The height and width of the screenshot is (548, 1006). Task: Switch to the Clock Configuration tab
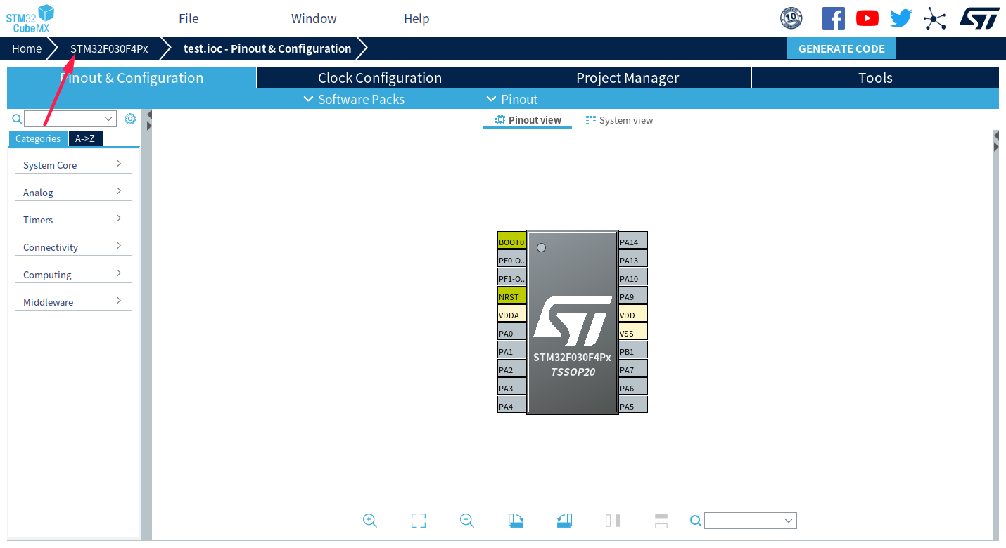coord(379,77)
